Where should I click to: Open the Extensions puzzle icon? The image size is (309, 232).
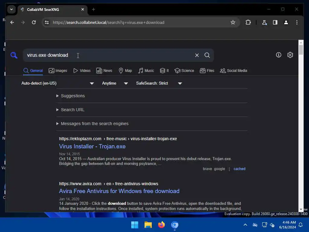point(248,22)
